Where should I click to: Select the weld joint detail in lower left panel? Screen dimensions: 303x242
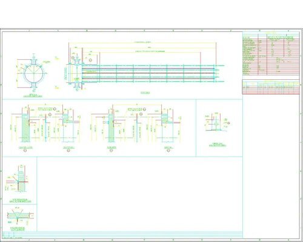pyautogui.click(x=18, y=179)
